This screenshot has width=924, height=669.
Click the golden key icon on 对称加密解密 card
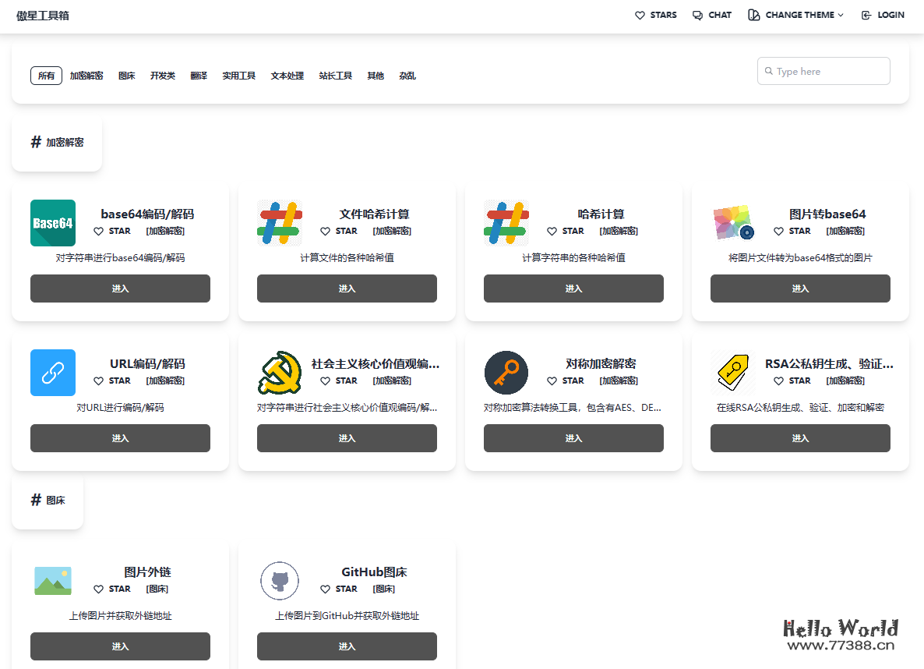coord(506,372)
